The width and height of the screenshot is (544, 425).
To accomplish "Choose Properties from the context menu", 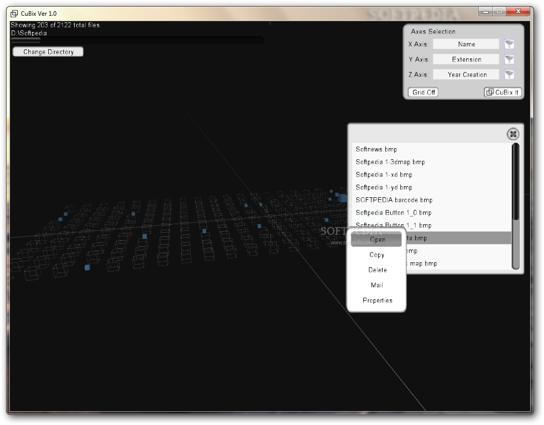I will coord(377,301).
